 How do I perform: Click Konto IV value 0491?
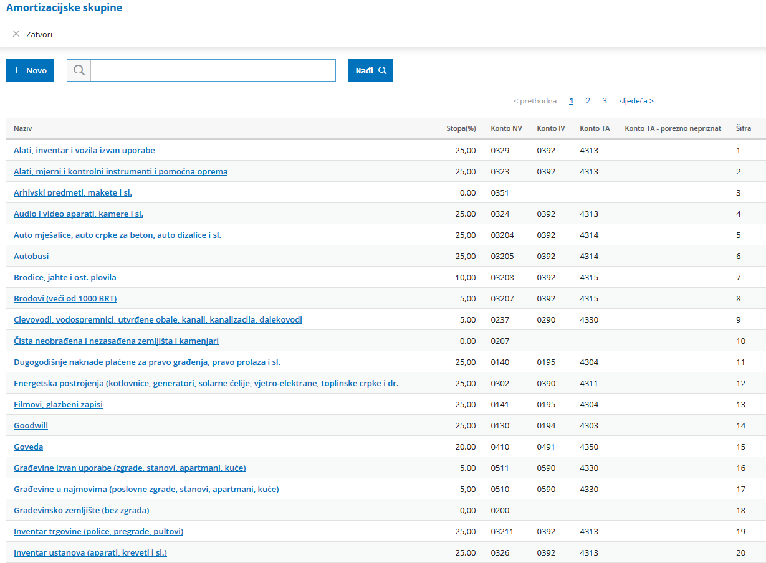click(x=546, y=447)
